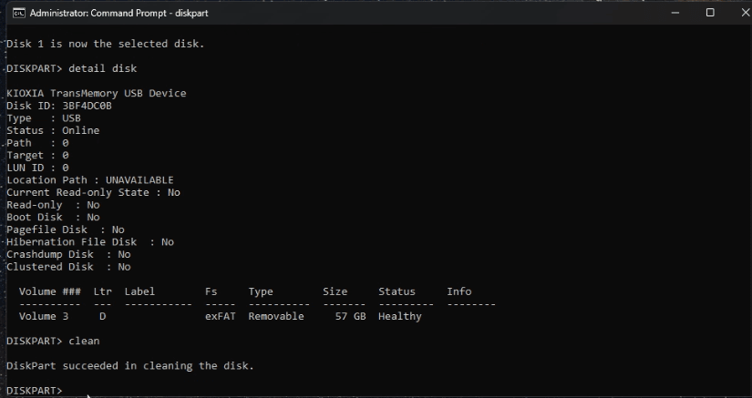This screenshot has width=752, height=398.
Task: Click the 'Healthy' status value
Action: (x=400, y=316)
